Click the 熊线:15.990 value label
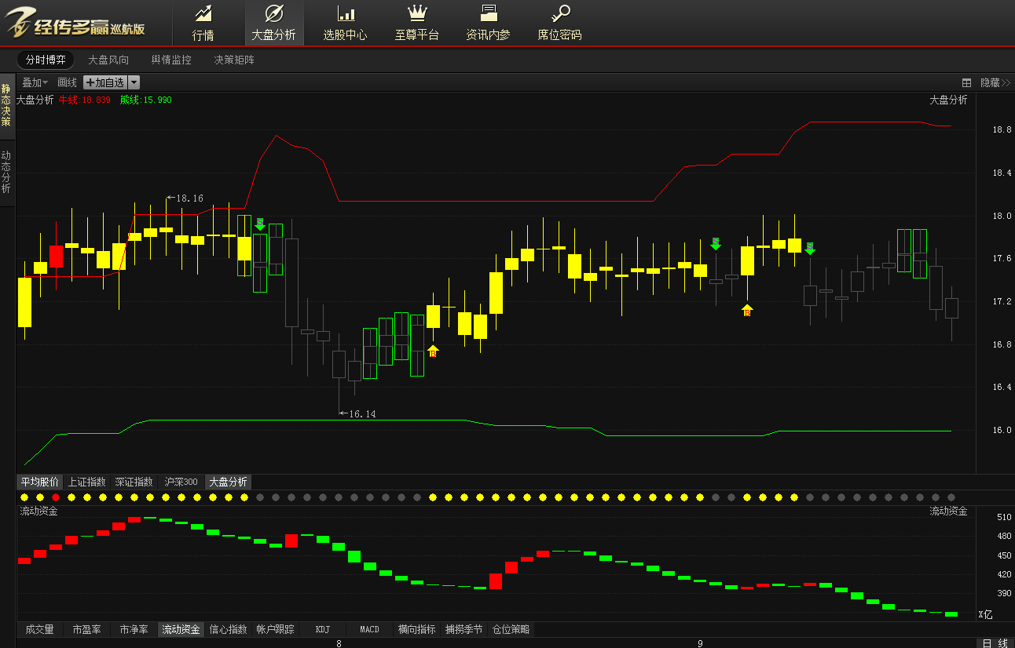Screen dimensions: 1015x648 click(145, 100)
